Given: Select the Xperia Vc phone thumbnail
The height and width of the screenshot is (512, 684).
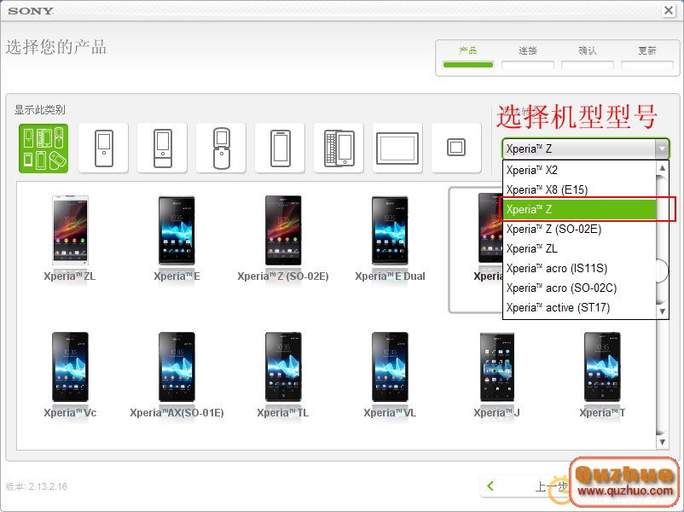Looking at the screenshot, I should pos(70,367).
